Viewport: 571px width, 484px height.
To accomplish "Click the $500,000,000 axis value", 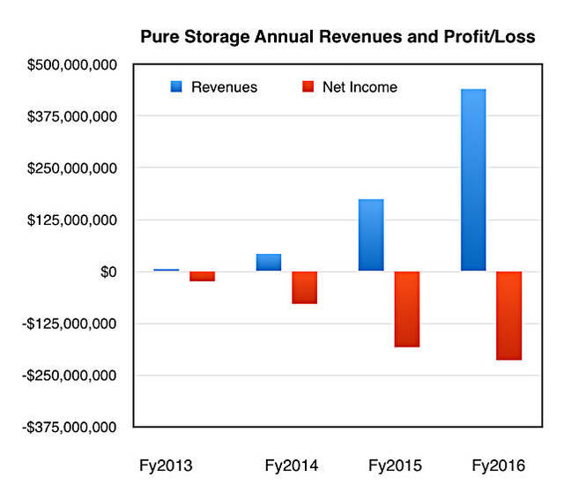I will pyautogui.click(x=72, y=65).
